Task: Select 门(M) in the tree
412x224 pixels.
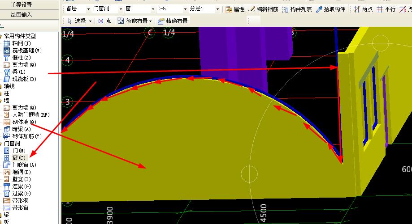Action: pos(19,150)
